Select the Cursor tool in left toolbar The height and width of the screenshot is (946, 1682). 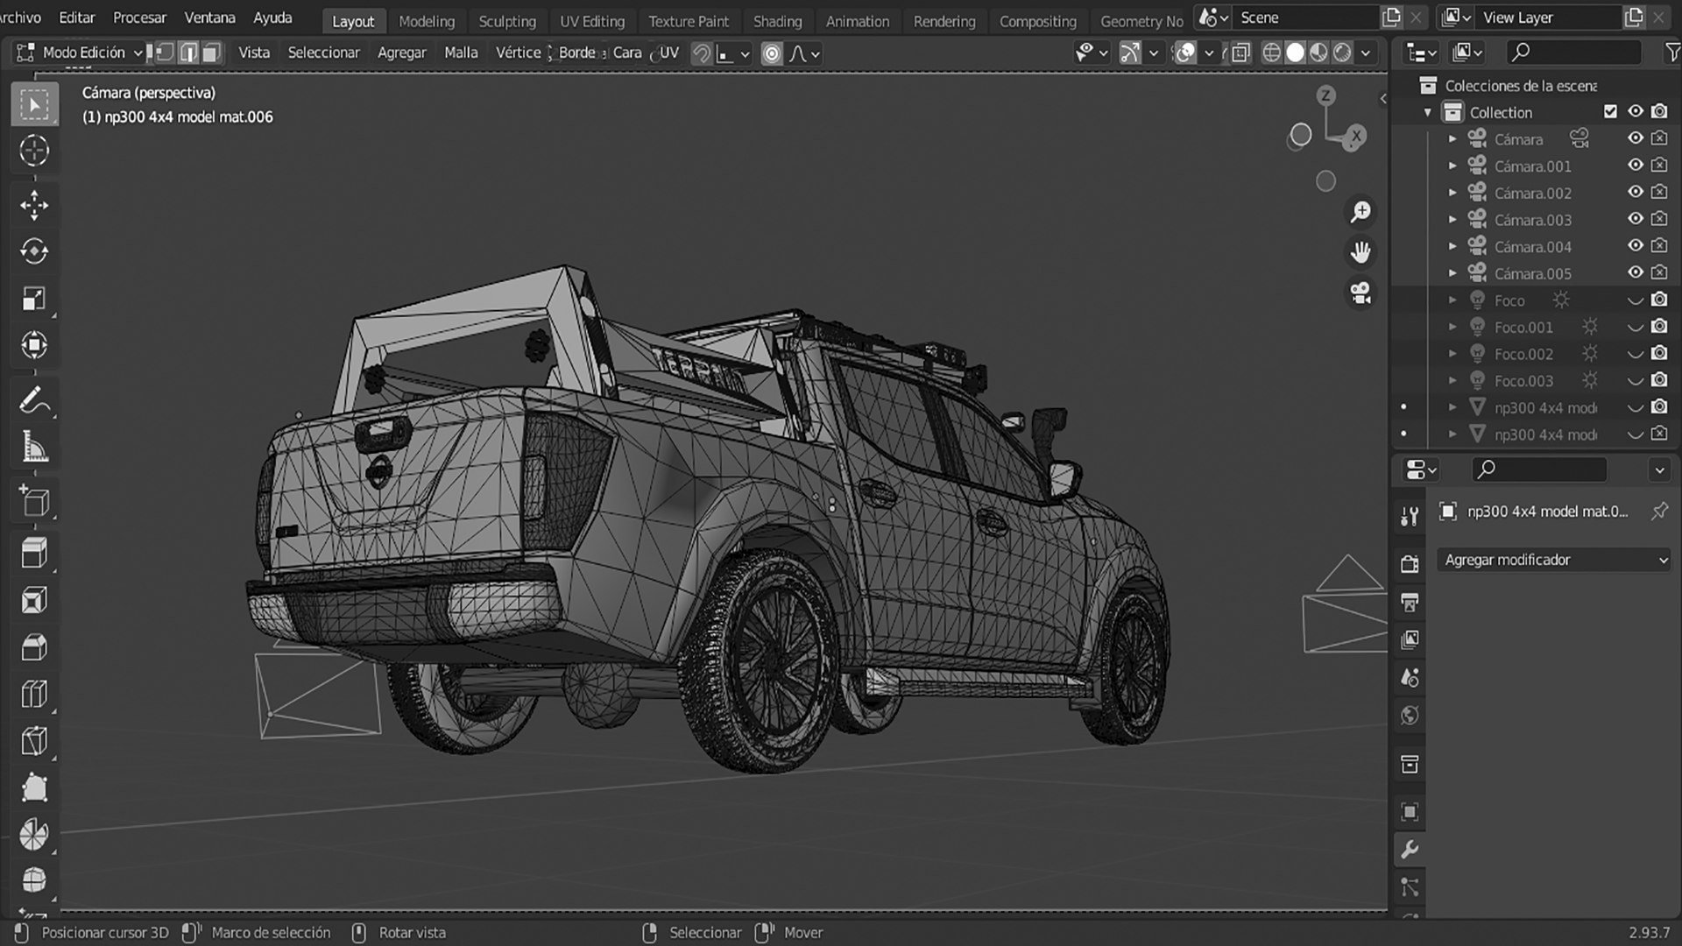tap(34, 151)
